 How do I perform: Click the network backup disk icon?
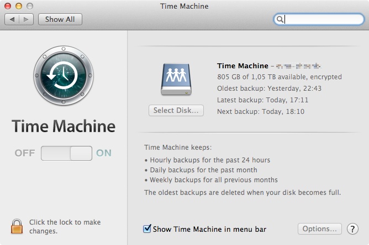click(176, 79)
